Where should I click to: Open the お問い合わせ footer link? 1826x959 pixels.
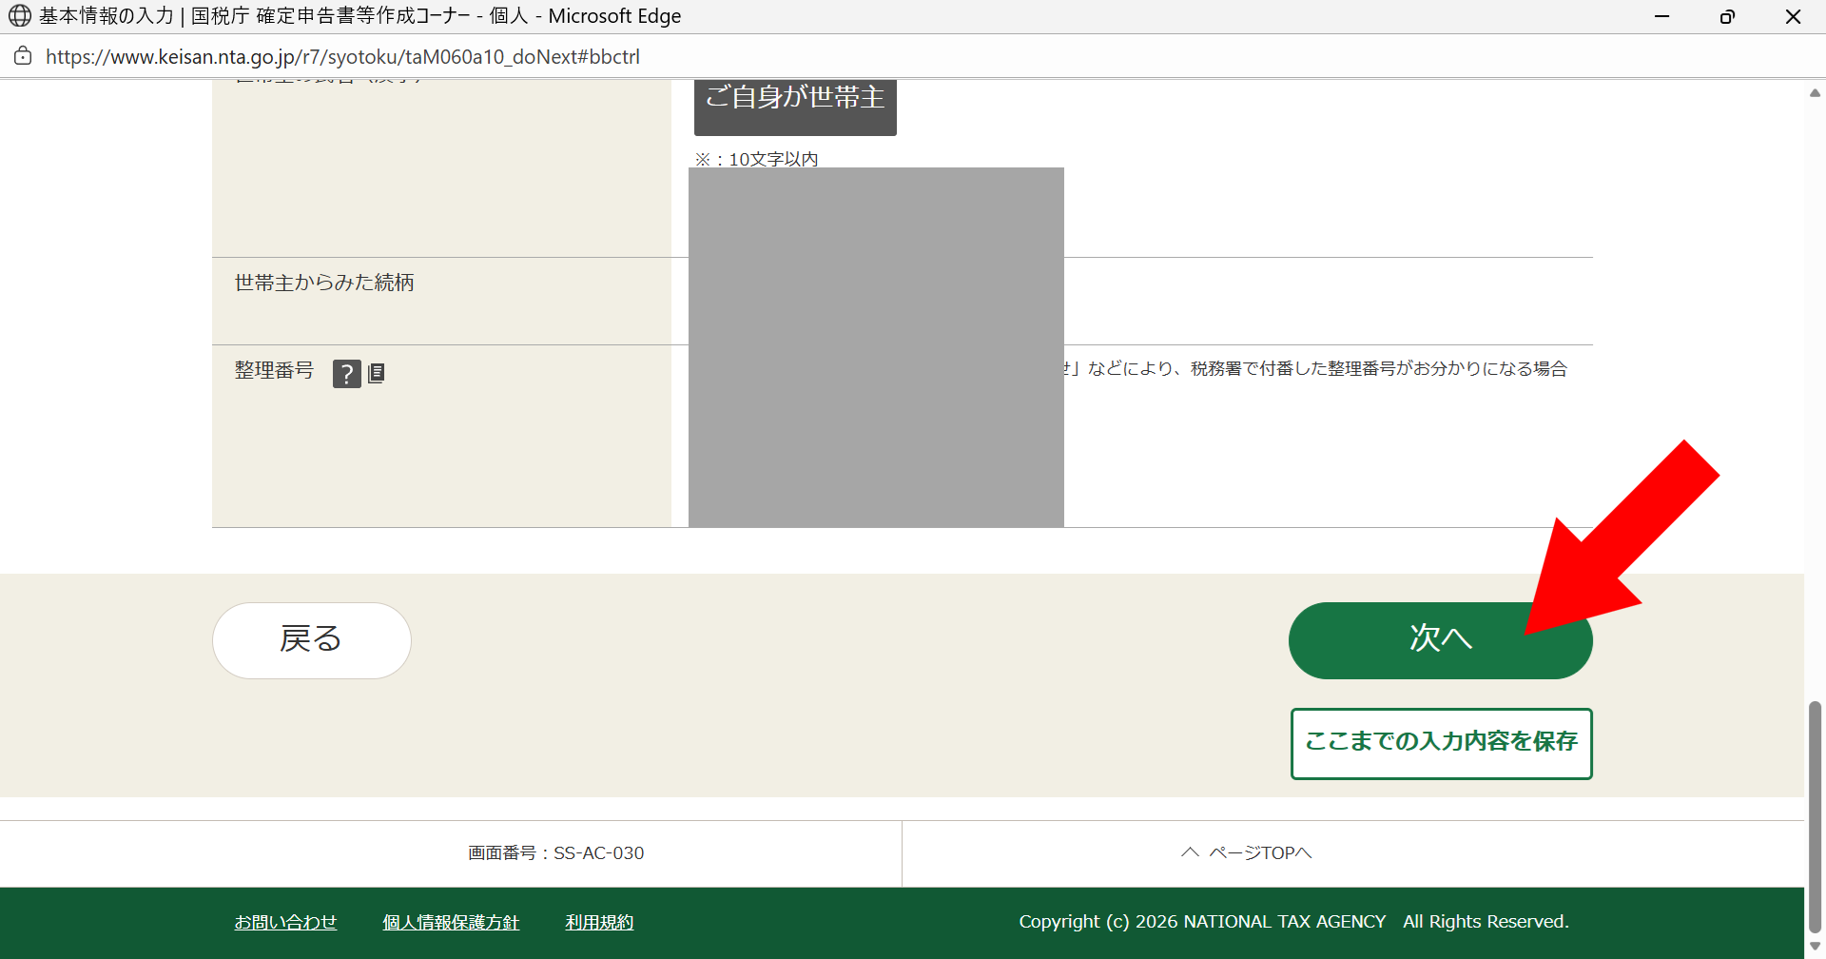coord(285,922)
